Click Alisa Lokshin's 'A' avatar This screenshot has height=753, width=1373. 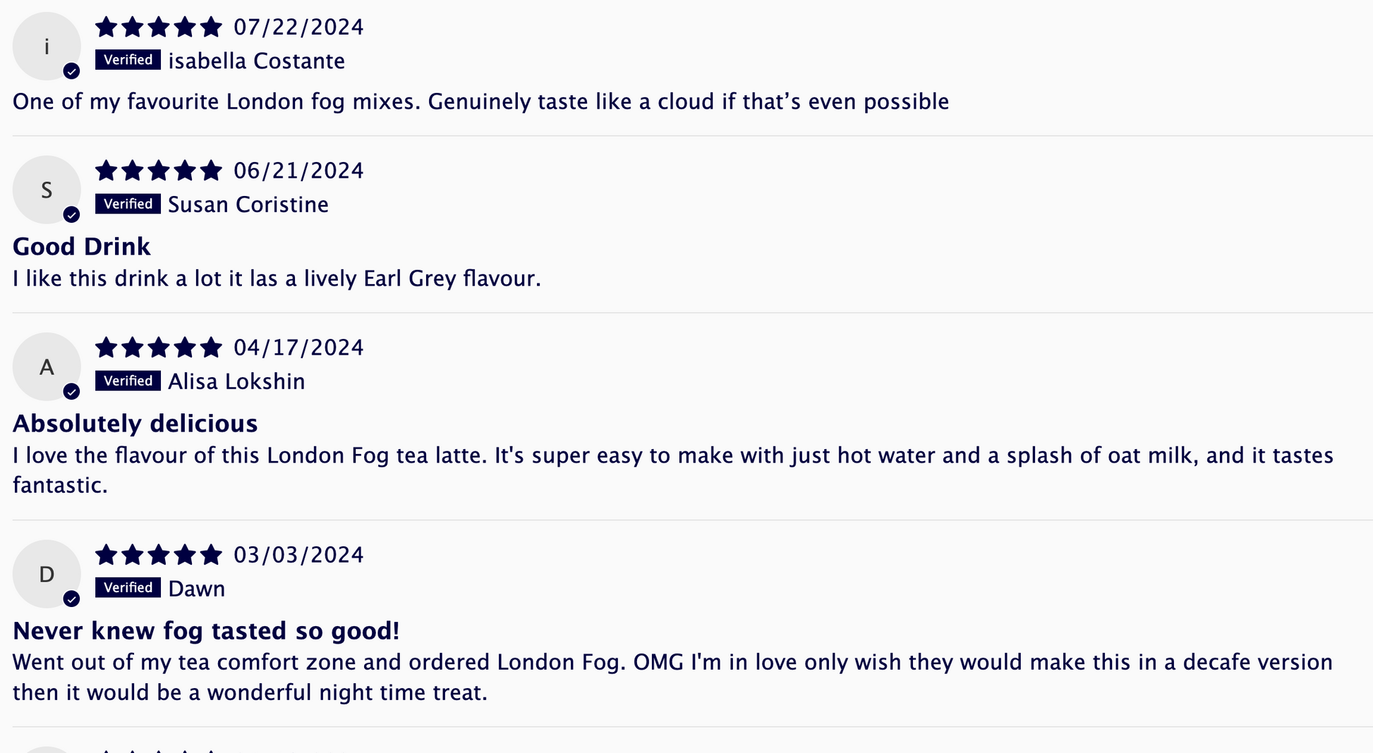[x=47, y=367]
